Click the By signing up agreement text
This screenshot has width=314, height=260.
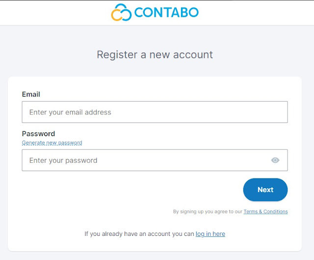(x=208, y=212)
